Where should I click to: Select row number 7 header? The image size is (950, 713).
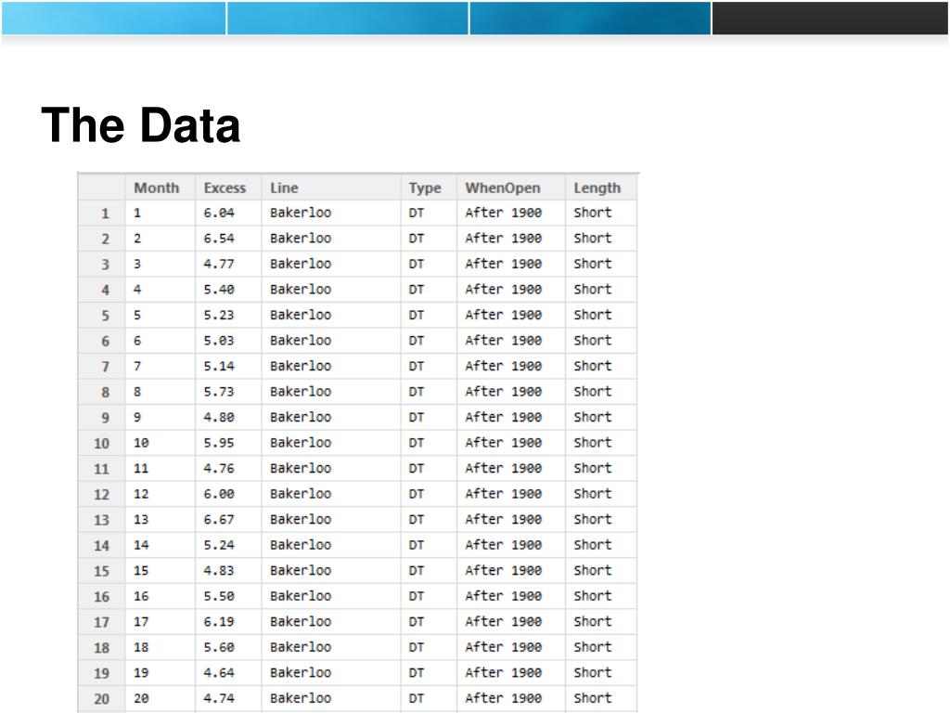(x=101, y=366)
